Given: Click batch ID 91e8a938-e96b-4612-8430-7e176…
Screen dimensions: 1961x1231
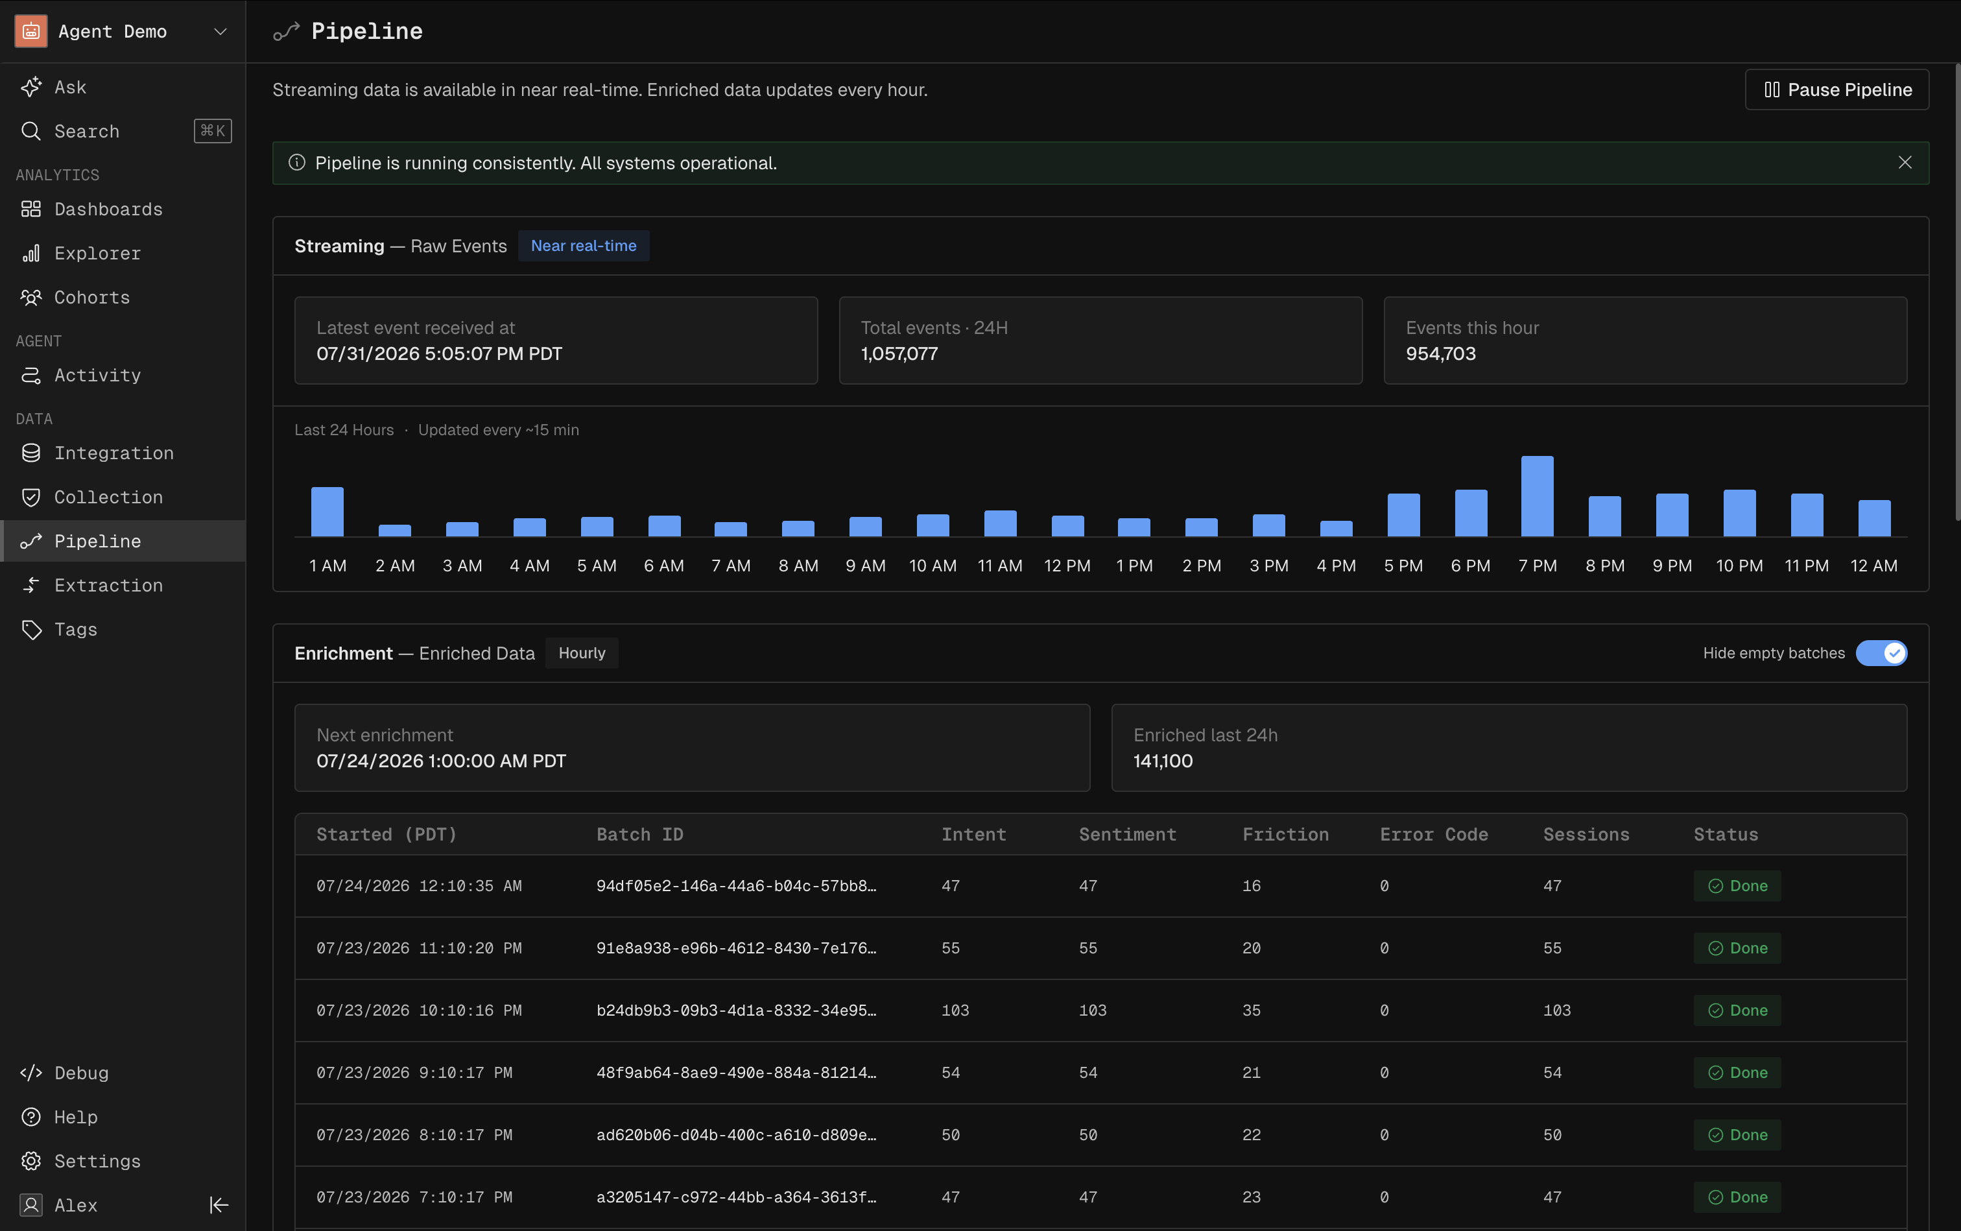Looking at the screenshot, I should [737, 948].
